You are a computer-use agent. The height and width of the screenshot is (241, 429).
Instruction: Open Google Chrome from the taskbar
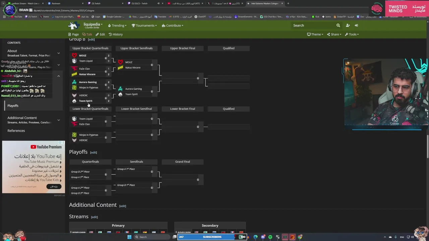[300, 237]
